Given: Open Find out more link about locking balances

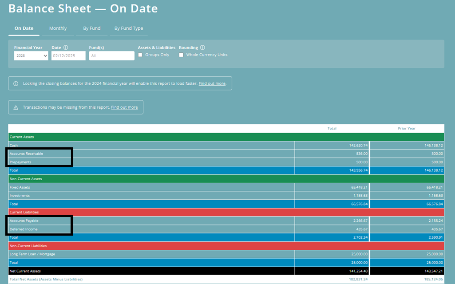Looking at the screenshot, I should point(212,83).
